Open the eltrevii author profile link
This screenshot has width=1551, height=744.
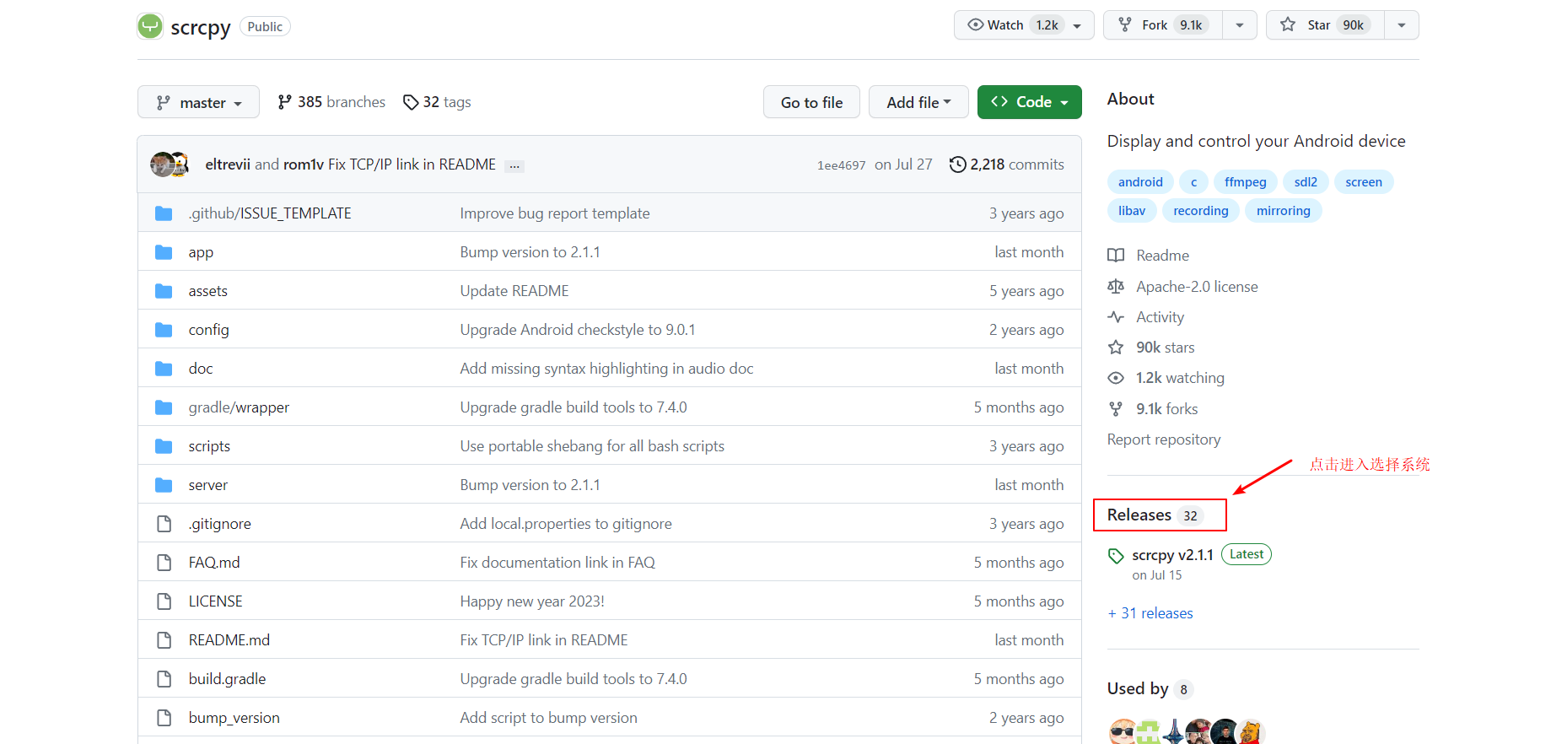228,164
